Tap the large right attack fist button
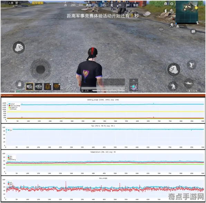 coord(174,70)
